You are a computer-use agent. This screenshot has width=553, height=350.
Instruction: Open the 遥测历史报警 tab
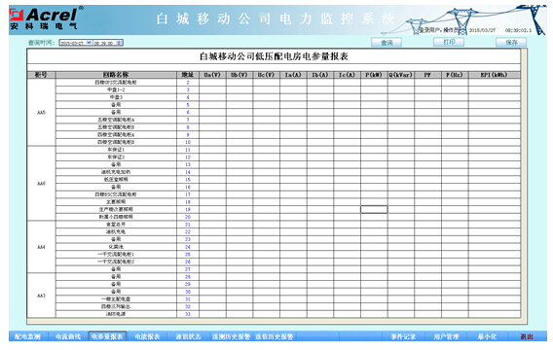pos(231,336)
